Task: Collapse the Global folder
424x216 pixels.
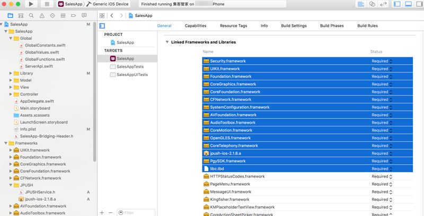Action: [x=11, y=38]
